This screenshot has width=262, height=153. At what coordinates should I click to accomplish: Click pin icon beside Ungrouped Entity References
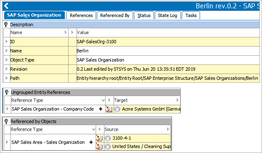[7, 92]
